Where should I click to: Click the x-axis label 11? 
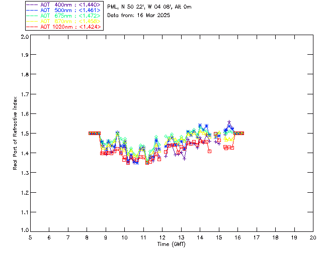click(x=143, y=237)
